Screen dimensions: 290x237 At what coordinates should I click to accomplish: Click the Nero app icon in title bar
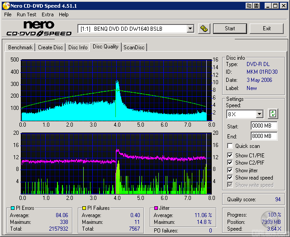5,6
